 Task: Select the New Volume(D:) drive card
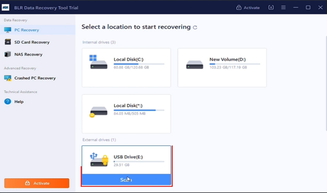[x=222, y=68]
